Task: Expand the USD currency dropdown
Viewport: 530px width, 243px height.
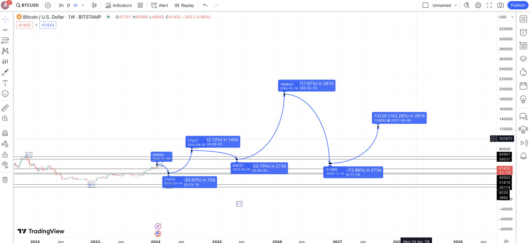Action: (506, 17)
